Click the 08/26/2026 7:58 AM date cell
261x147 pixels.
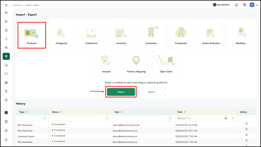pyautogui.click(x=186, y=137)
